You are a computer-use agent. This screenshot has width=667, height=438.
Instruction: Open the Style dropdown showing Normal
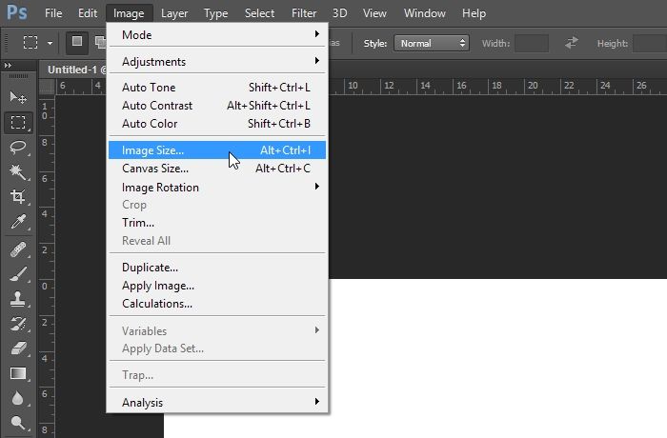pyautogui.click(x=432, y=43)
